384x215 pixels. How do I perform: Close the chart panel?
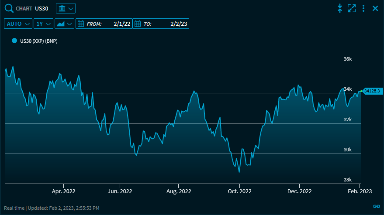pyautogui.click(x=375, y=8)
